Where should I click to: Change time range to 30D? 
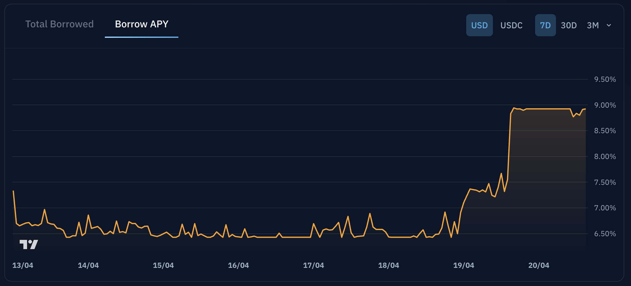click(569, 25)
